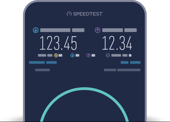The width and height of the screenshot is (170, 122).
Task: Click the dim gray text bar under left blue links
Action: click(43, 70)
